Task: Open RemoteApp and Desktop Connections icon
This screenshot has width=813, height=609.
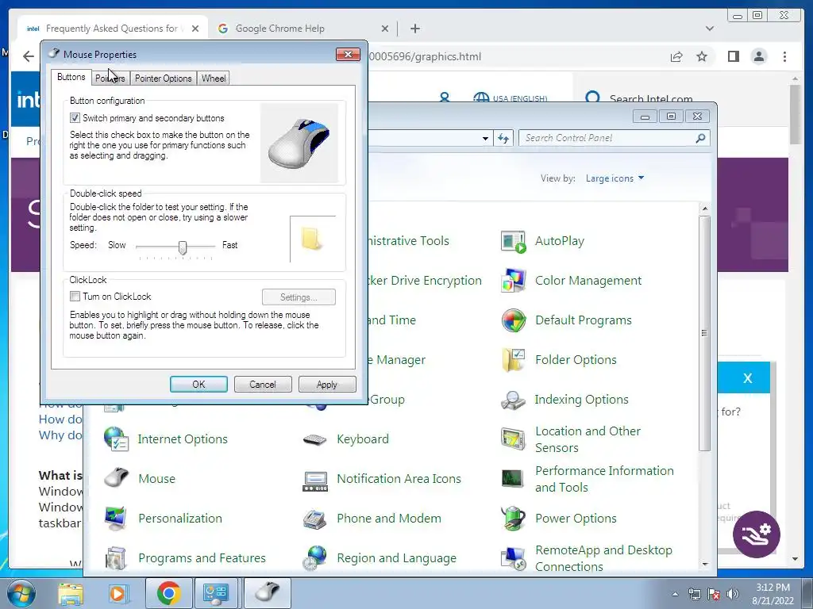Action: [x=514, y=558]
